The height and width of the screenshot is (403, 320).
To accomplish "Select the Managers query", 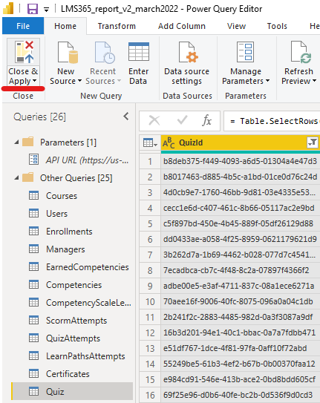I will (x=65, y=249).
